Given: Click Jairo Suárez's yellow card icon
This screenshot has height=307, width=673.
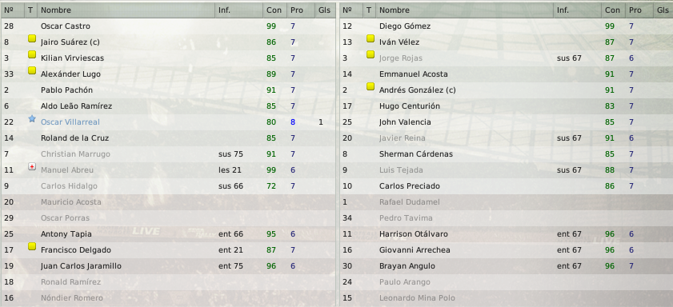Looking at the screenshot, I should click(32, 38).
